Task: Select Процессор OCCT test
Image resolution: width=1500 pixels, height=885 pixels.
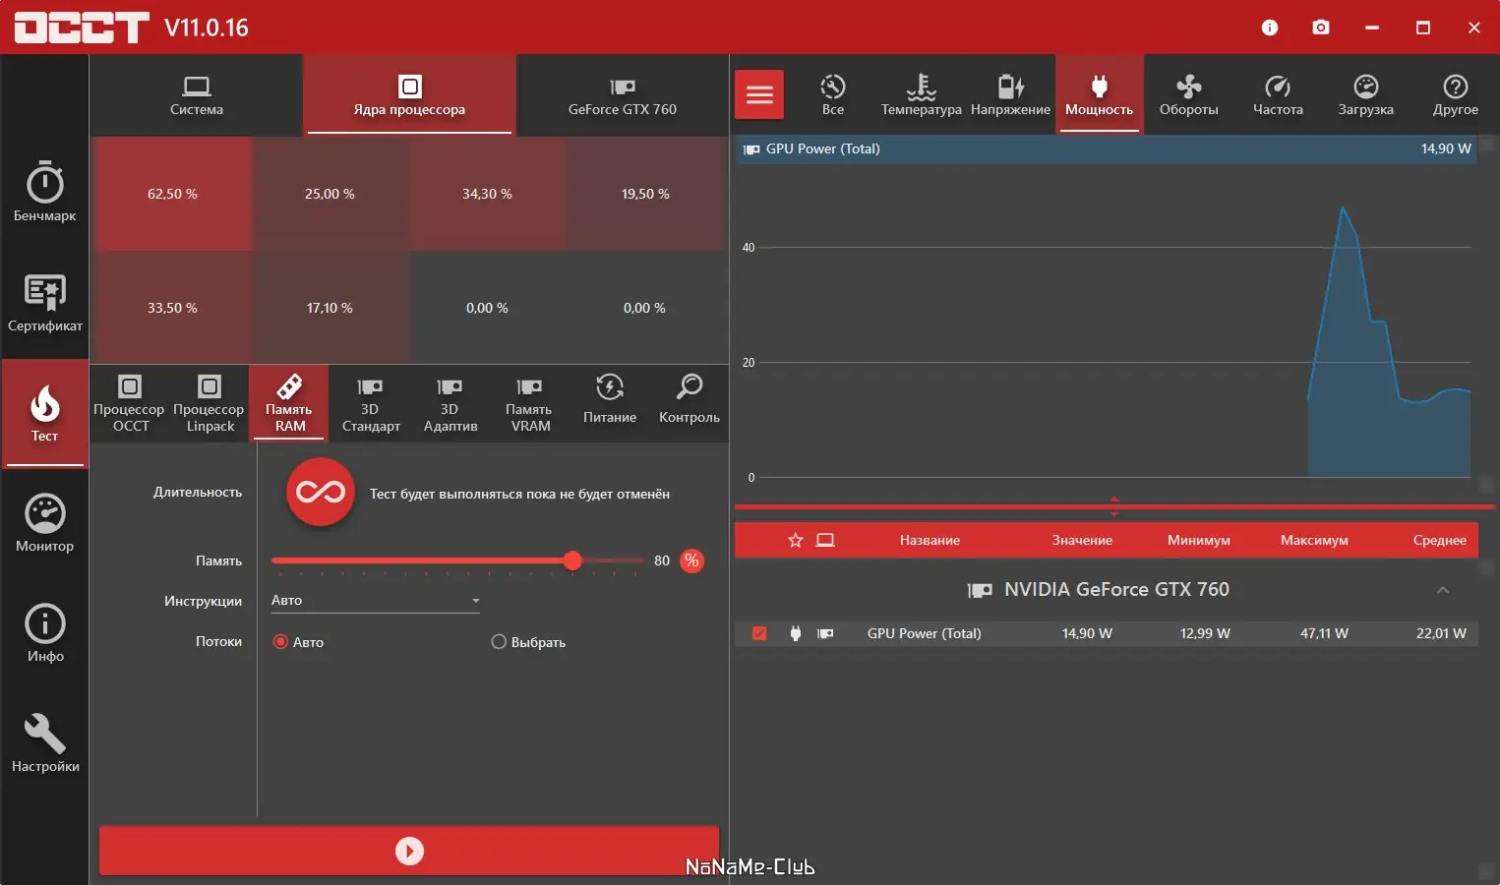Action: click(x=130, y=403)
